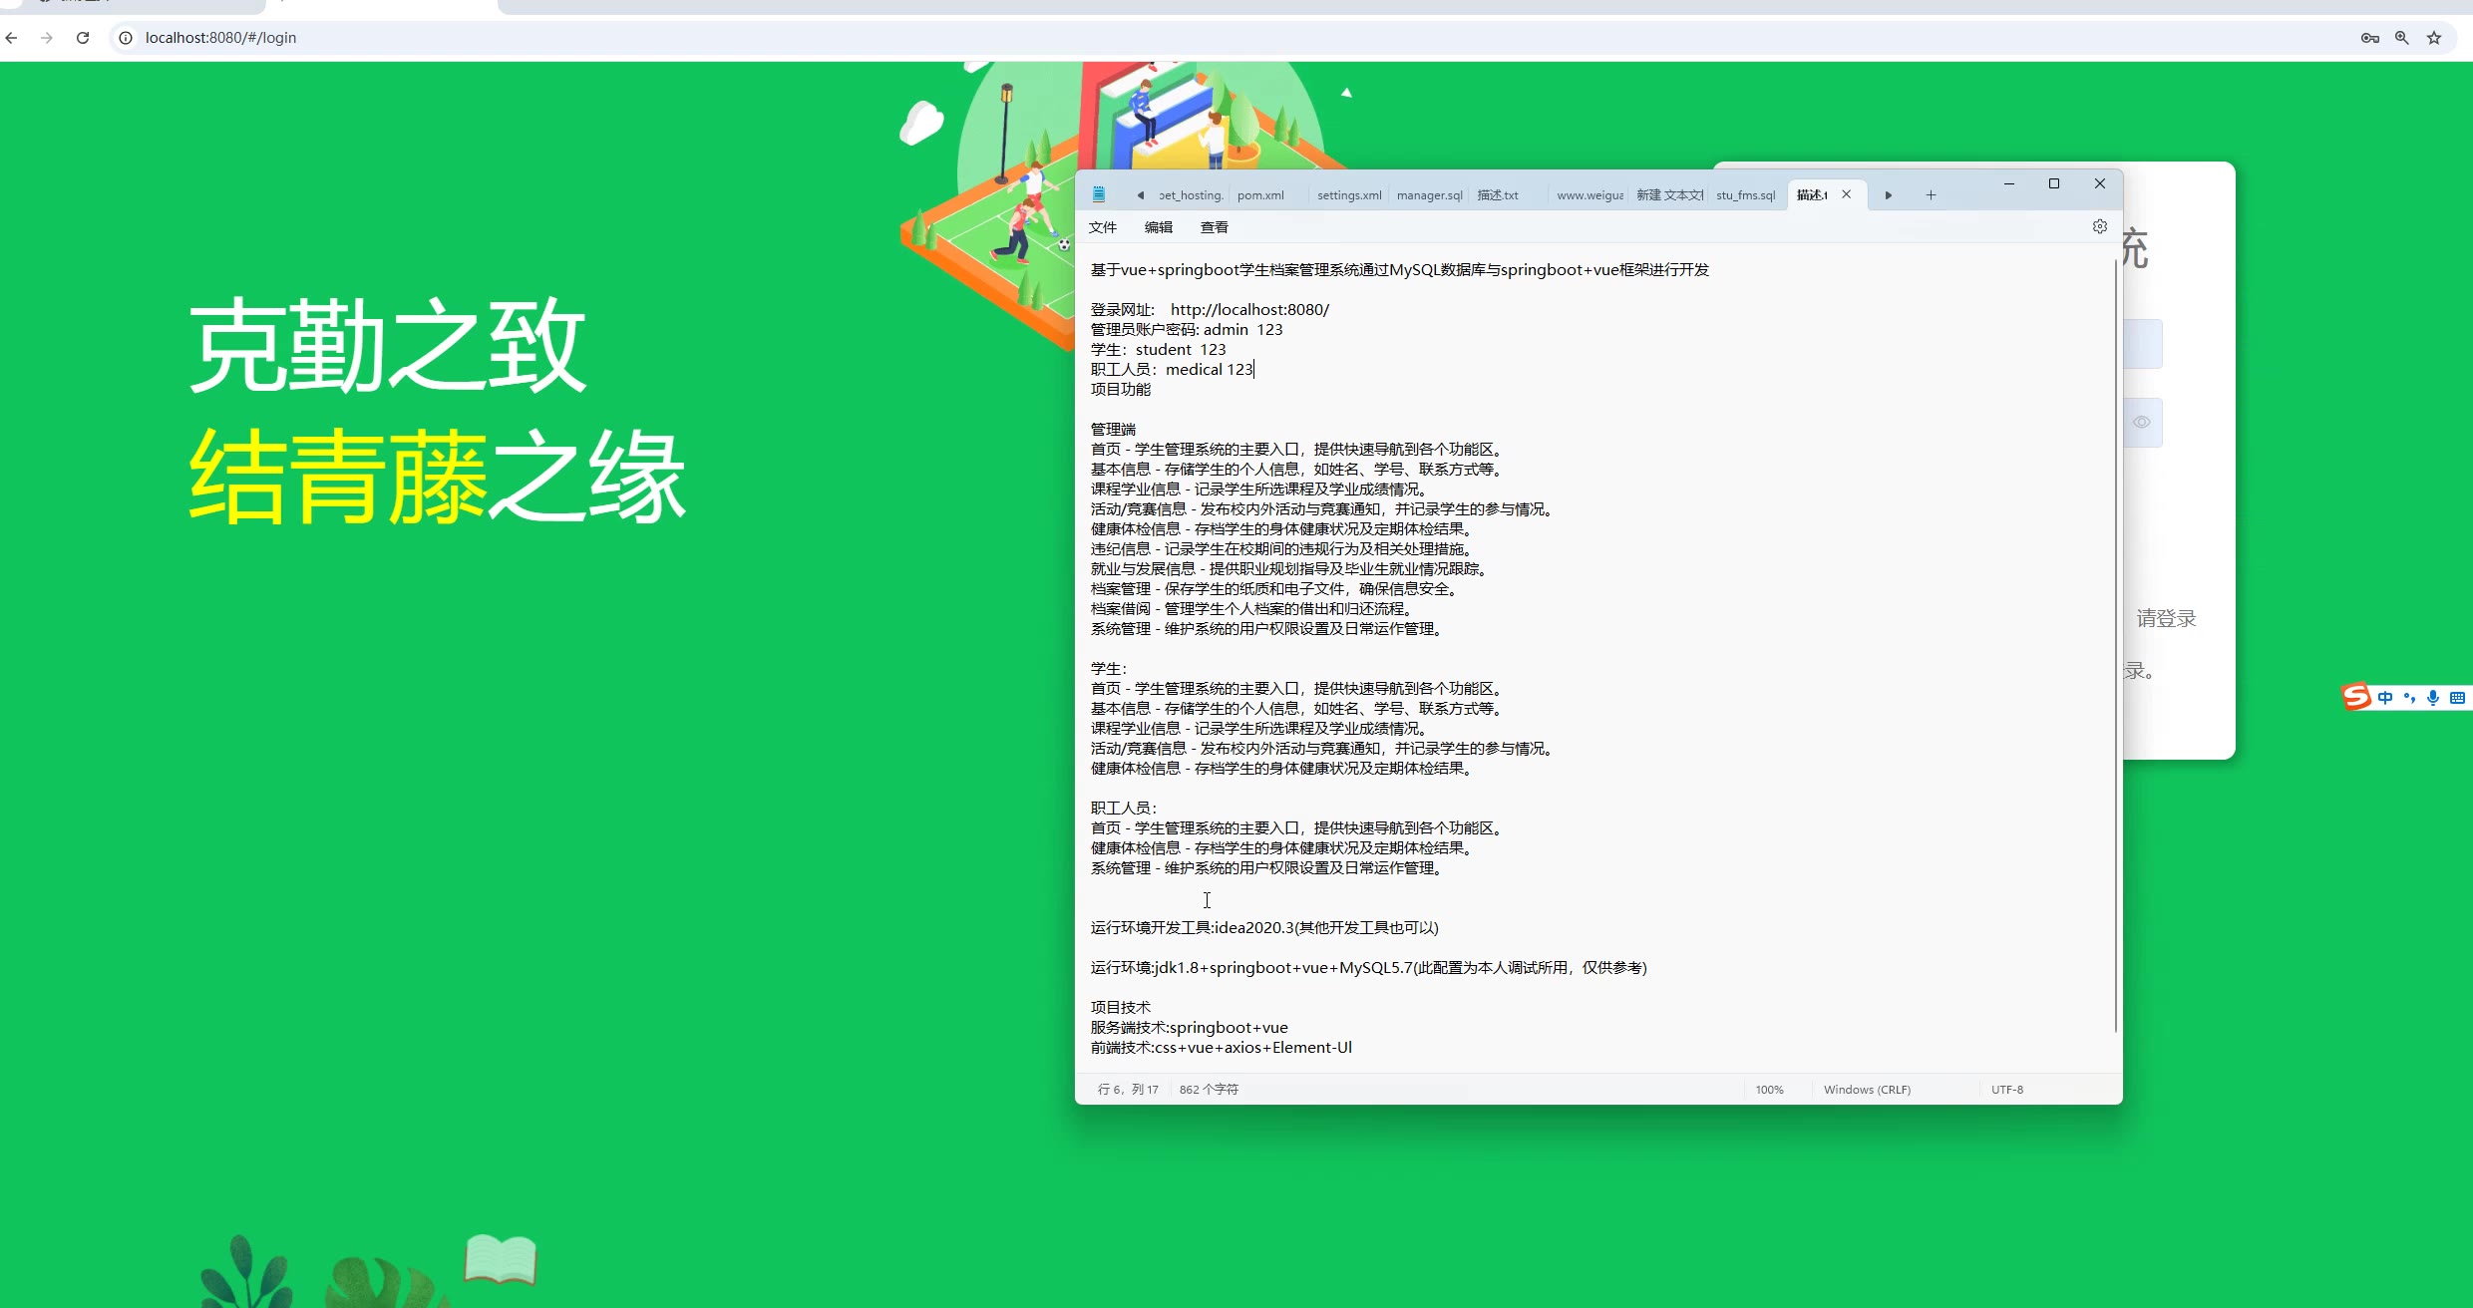View site information icon
Screen dimensions: 2473x1308
[x=126, y=38]
